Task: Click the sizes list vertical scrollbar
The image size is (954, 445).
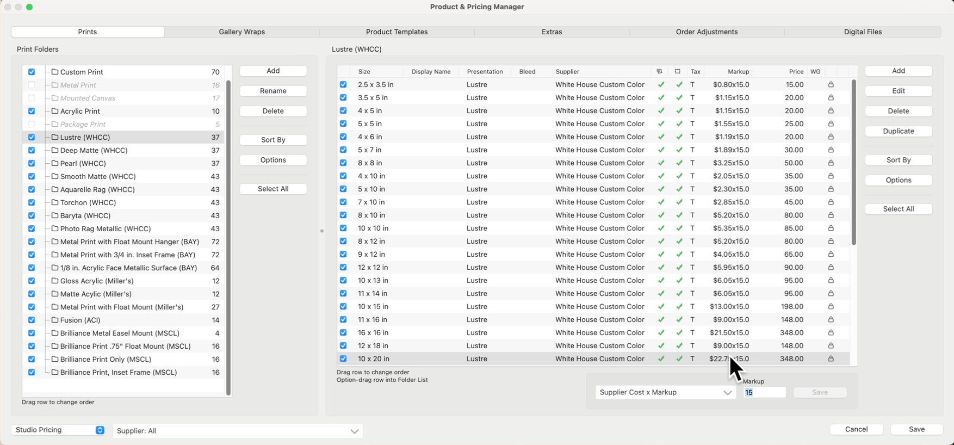Action: [x=853, y=163]
